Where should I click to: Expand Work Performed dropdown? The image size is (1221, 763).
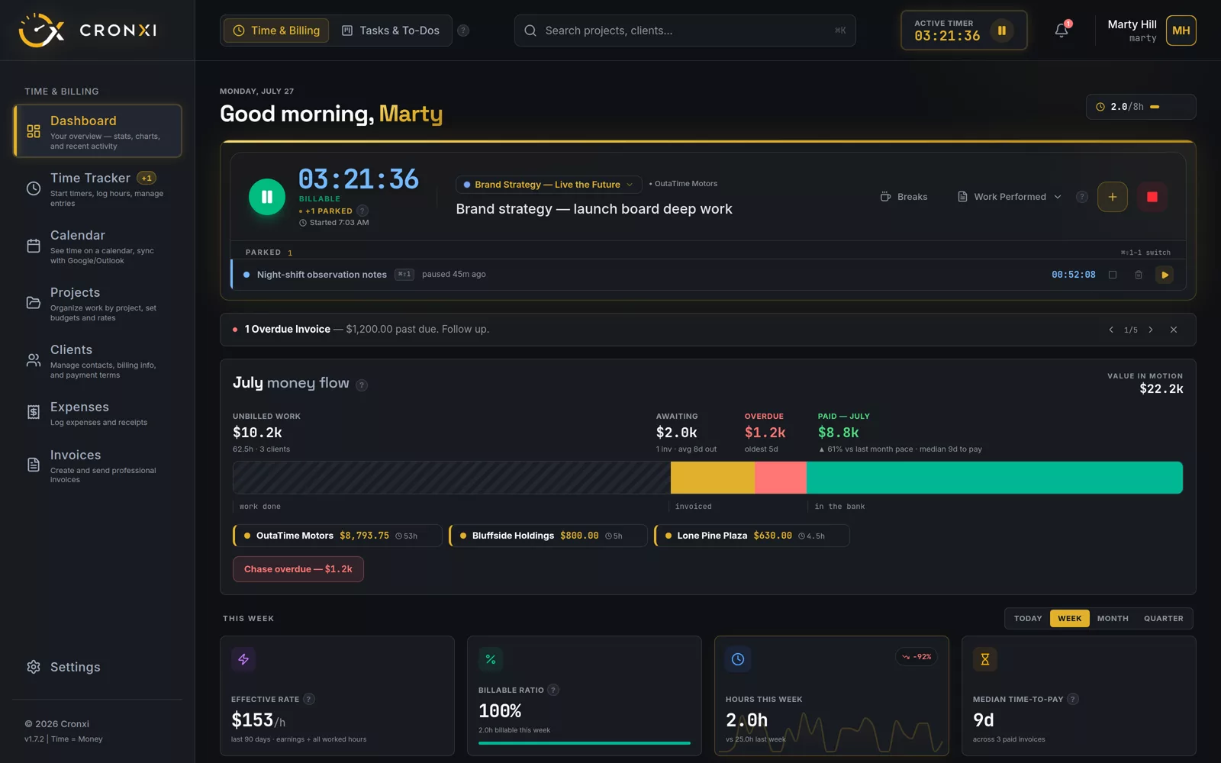tap(1010, 197)
